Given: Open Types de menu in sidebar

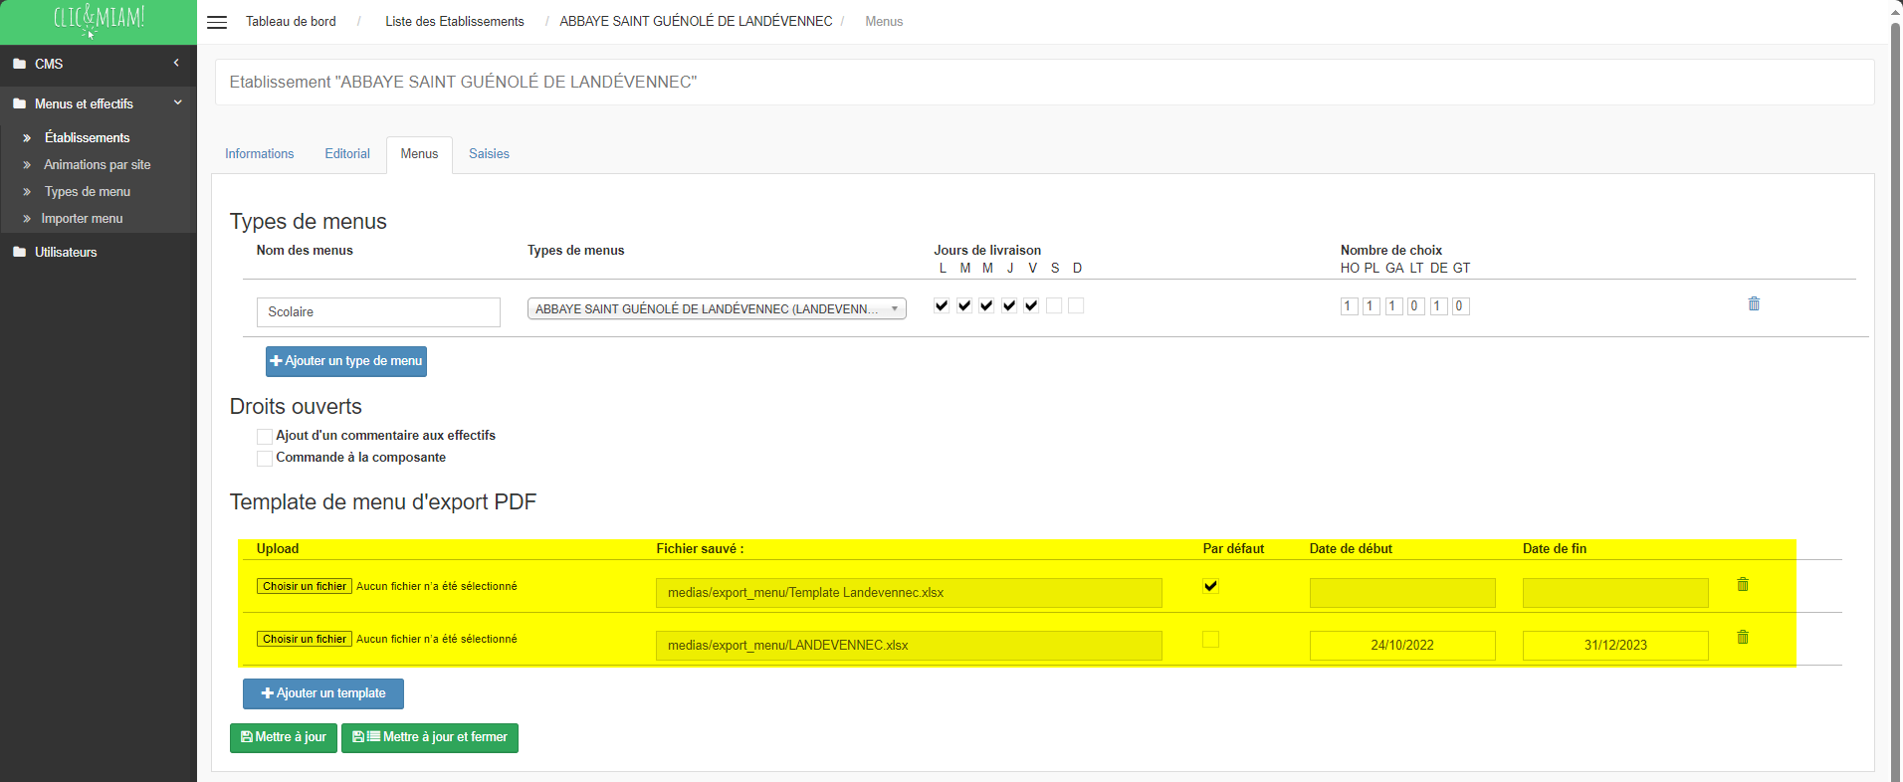Looking at the screenshot, I should (x=88, y=191).
